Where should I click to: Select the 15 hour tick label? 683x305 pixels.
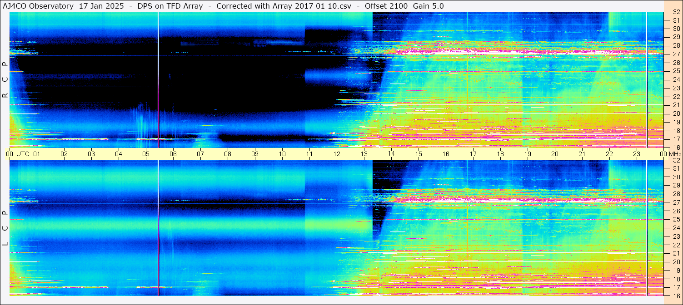pyautogui.click(x=419, y=154)
